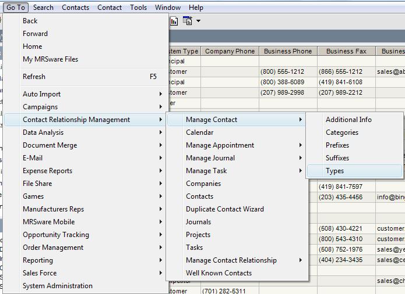Expand the Data Analysis submenu
Viewport: 405px width, 294px height.
click(x=86, y=132)
